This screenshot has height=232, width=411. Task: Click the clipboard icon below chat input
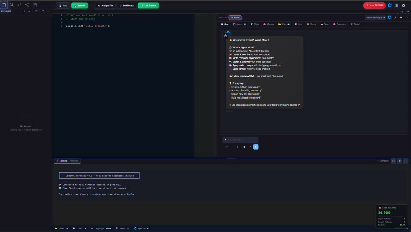coord(244,147)
